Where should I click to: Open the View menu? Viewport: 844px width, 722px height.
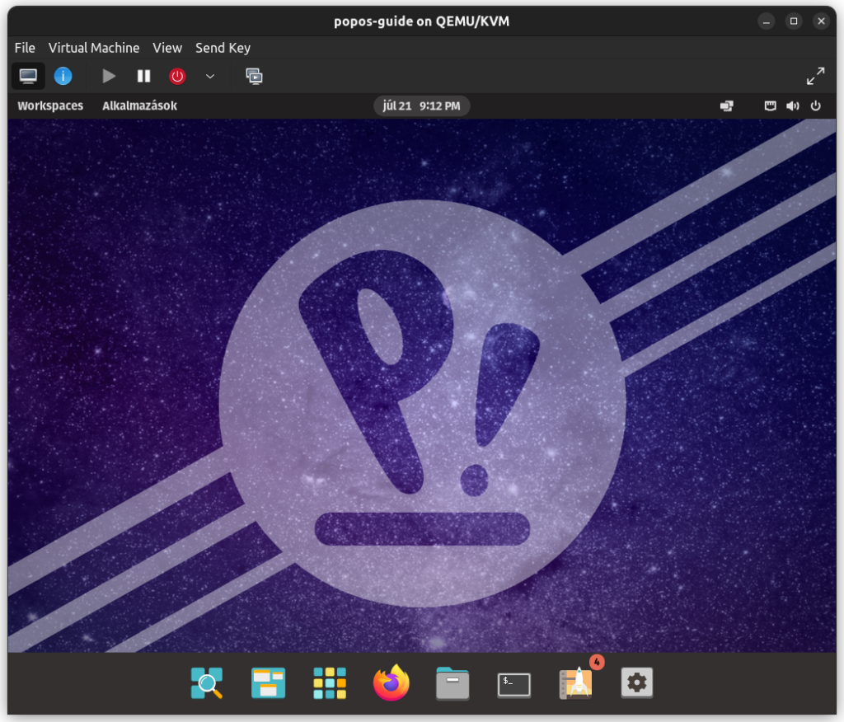pos(166,48)
